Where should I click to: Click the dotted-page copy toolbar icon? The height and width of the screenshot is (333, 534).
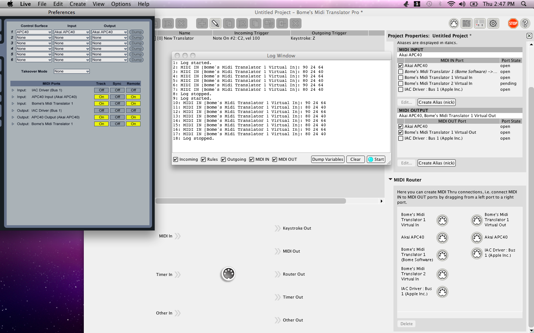[256, 23]
